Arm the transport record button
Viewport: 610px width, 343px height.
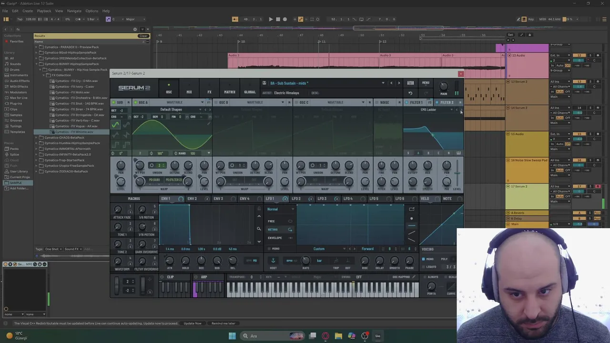[285, 19]
